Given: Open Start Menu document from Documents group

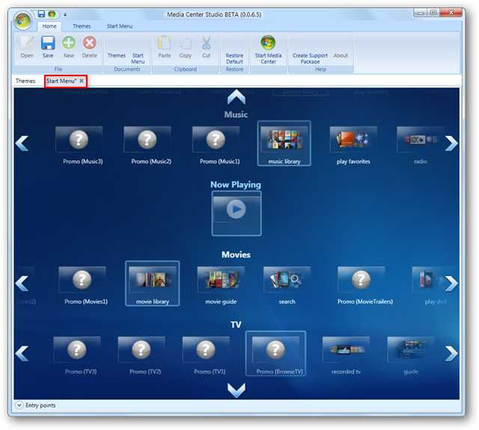Looking at the screenshot, I should tap(138, 58).
